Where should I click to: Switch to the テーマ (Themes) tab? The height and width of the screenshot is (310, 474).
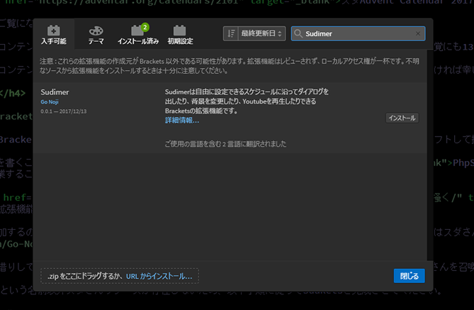(95, 35)
